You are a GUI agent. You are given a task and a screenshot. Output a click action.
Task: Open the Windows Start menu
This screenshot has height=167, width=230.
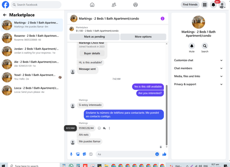pyautogui.click(x=3, y=166)
